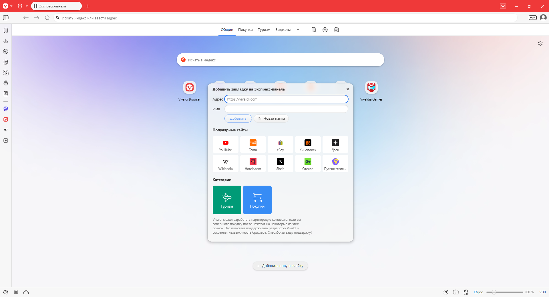Click the Yandex search box
Viewport: 549px width, 297px height.
coord(280,60)
